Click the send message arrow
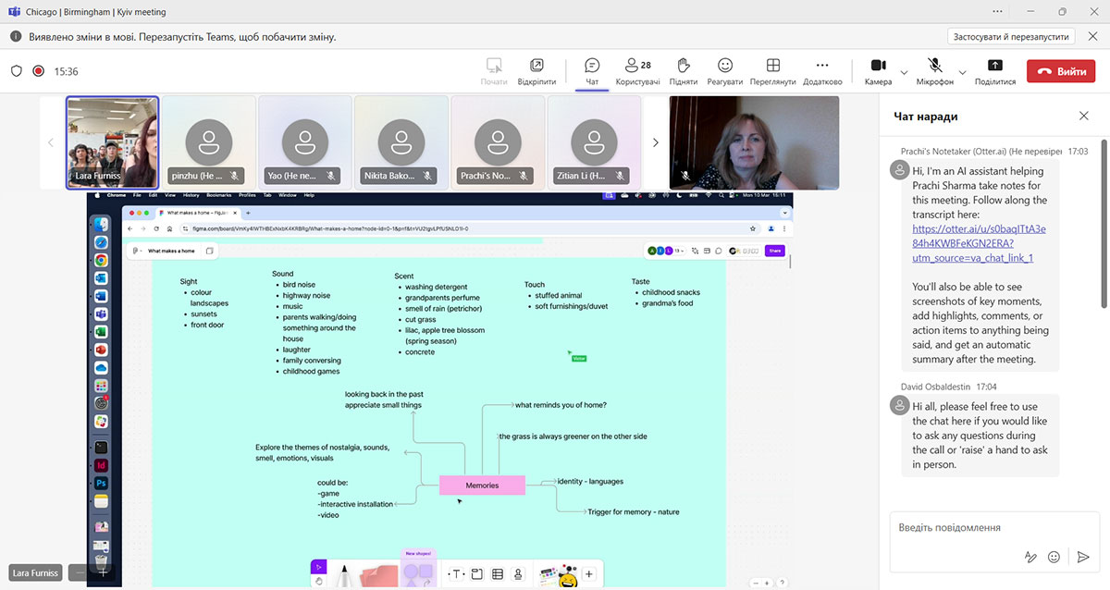Viewport: 1110px width, 590px height. (1082, 557)
